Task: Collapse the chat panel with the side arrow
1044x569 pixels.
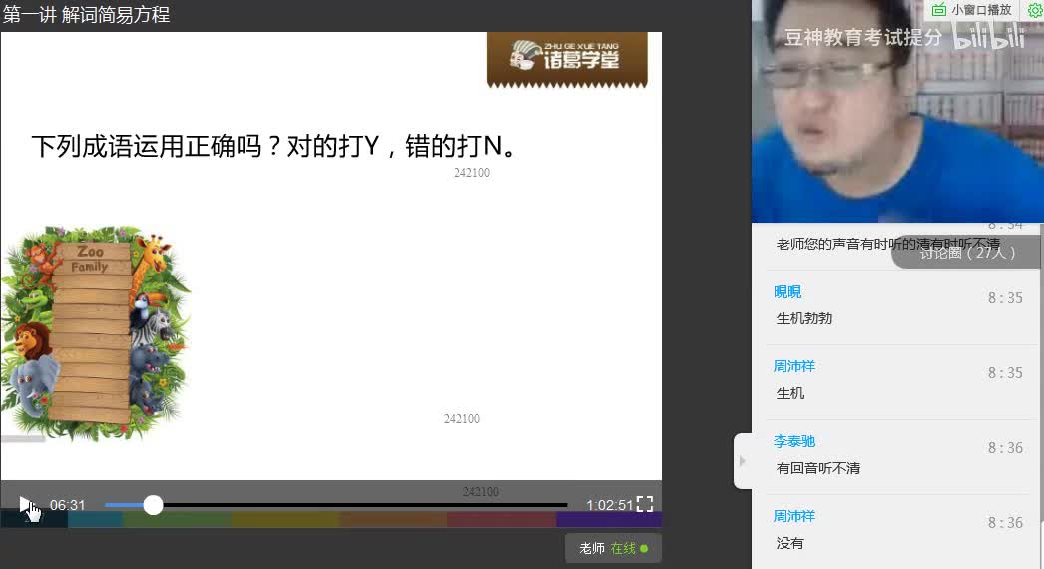Action: coord(743,461)
